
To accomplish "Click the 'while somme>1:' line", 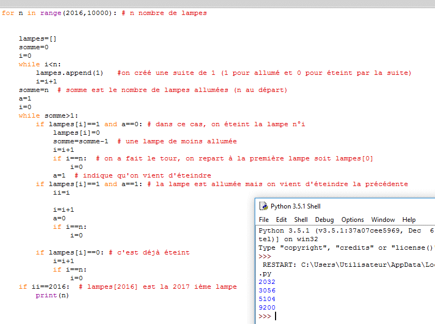I will click(x=48, y=115).
